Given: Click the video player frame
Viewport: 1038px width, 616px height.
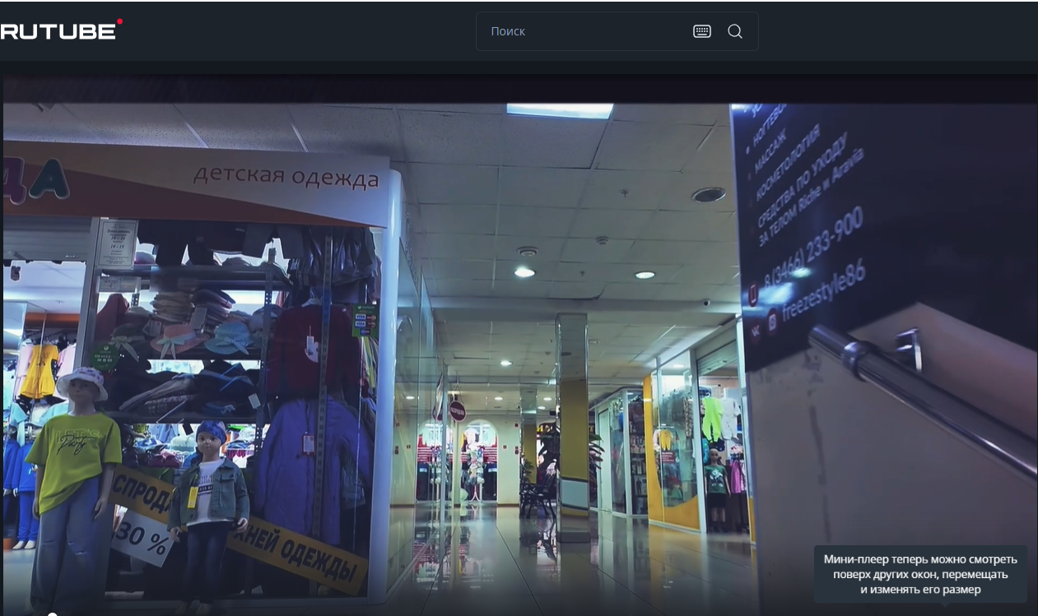Looking at the screenshot, I should [520, 345].
